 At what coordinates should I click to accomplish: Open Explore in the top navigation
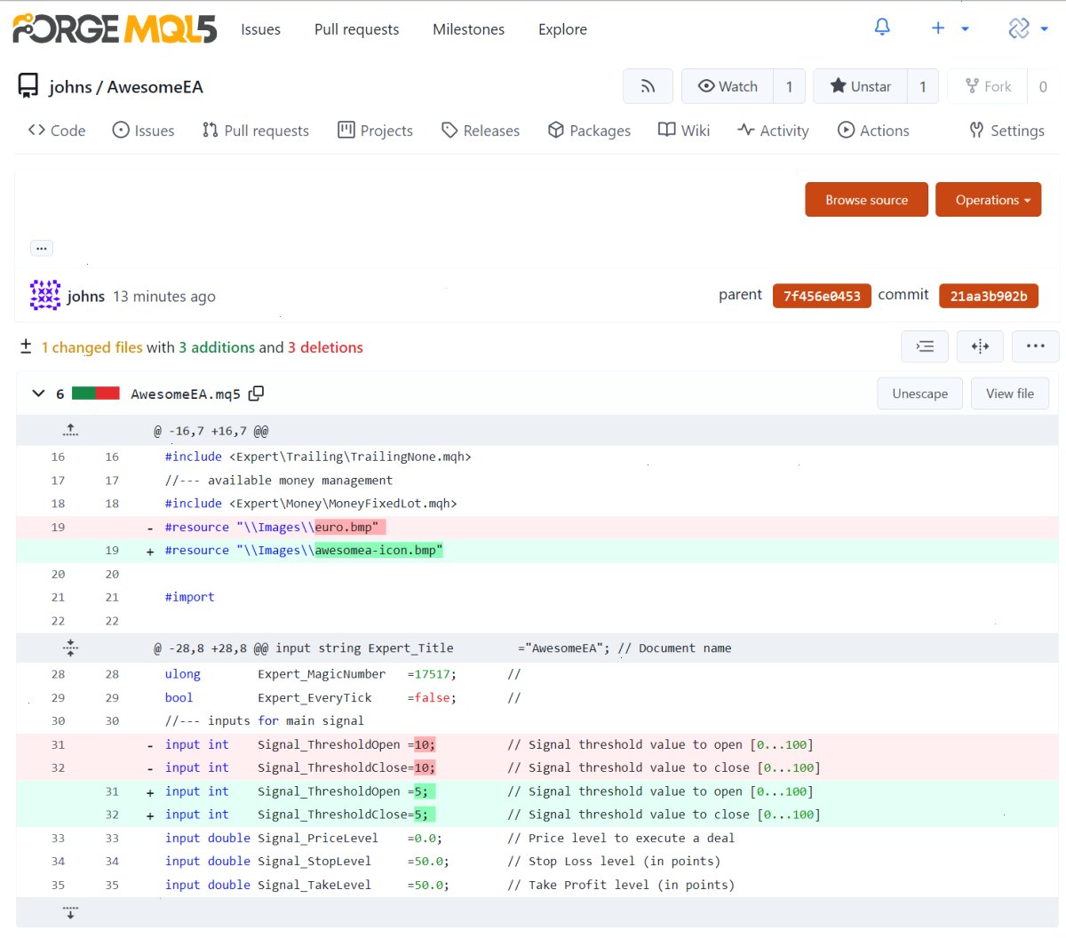(562, 29)
